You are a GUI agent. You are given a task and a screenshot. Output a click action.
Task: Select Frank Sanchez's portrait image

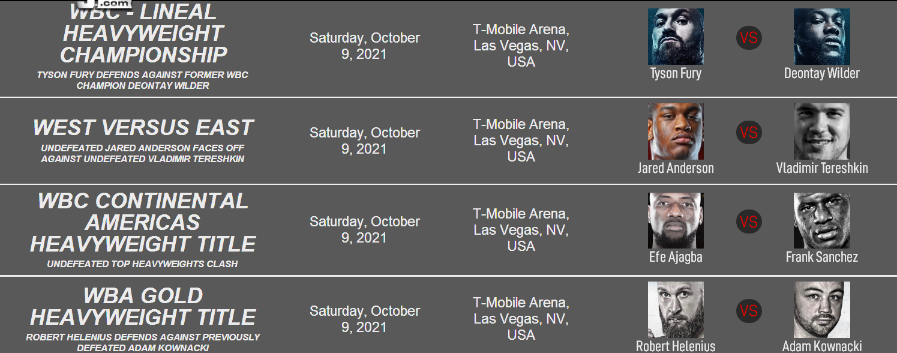tap(821, 220)
